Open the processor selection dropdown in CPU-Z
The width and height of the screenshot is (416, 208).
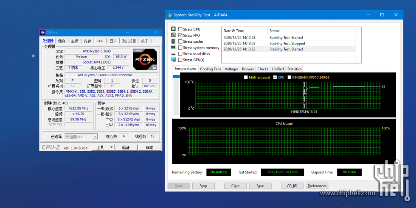95,136
